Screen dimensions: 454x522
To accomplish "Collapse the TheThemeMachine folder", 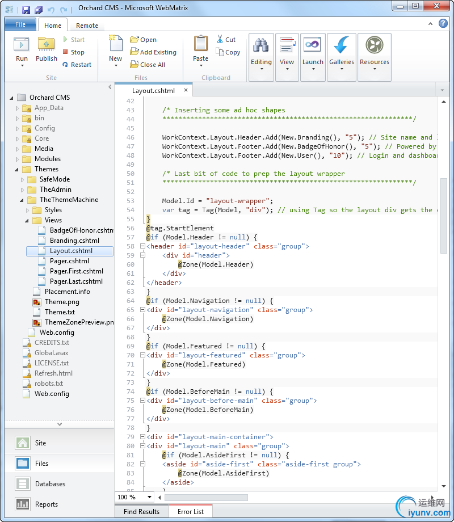I will [22, 200].
